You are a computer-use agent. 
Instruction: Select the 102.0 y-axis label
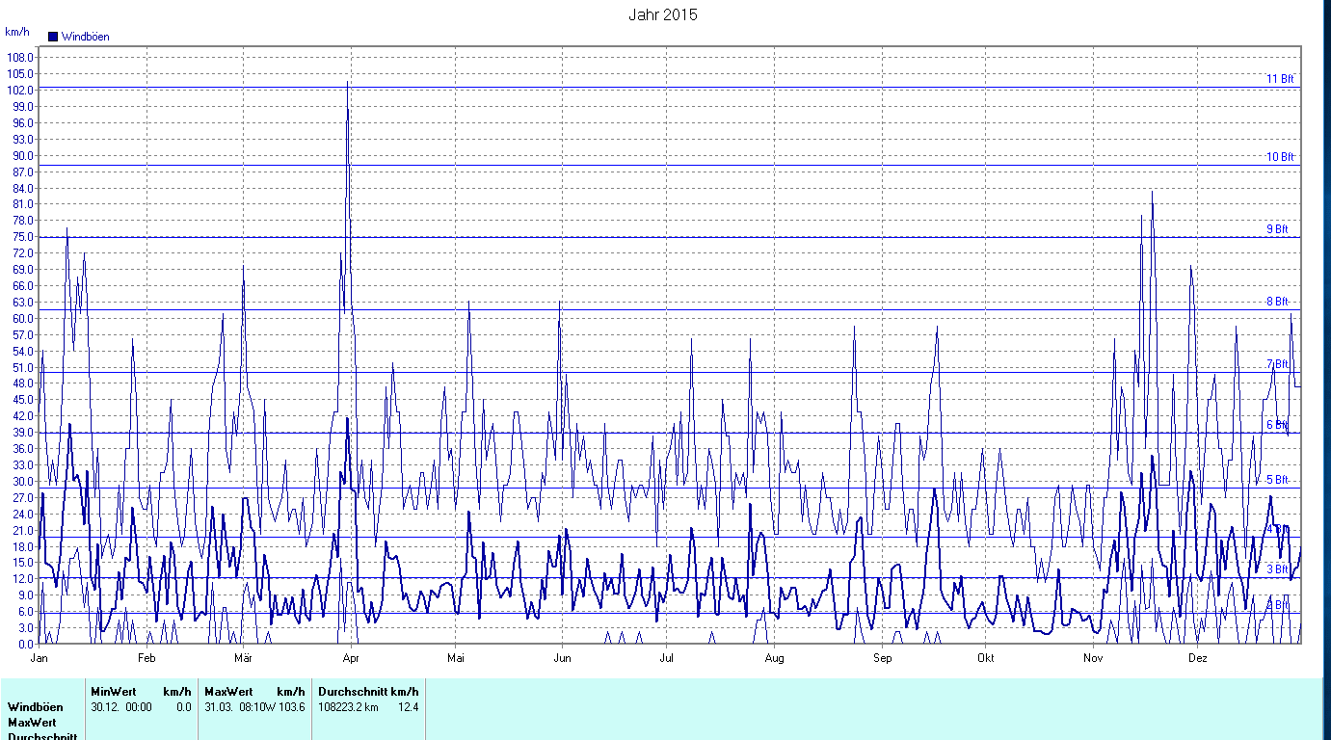pyautogui.click(x=20, y=91)
